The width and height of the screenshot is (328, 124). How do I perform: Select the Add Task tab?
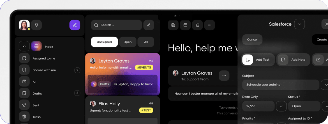point(258,60)
